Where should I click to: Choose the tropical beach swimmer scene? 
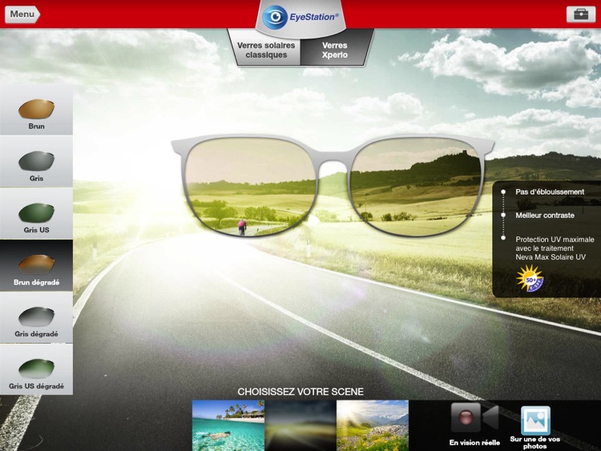[x=228, y=425]
